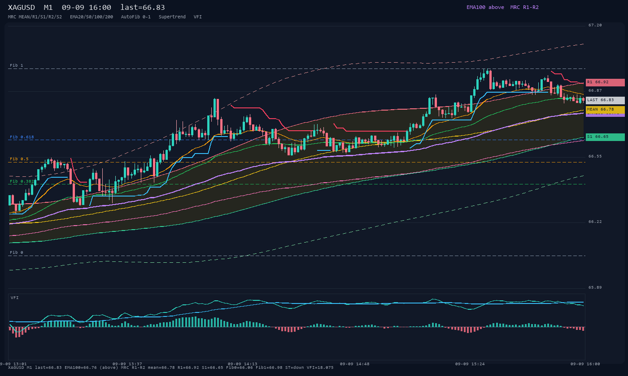Click the "09-09 14:13" time axis label
Image resolution: width=628 pixels, height=376 pixels.
(x=243, y=364)
